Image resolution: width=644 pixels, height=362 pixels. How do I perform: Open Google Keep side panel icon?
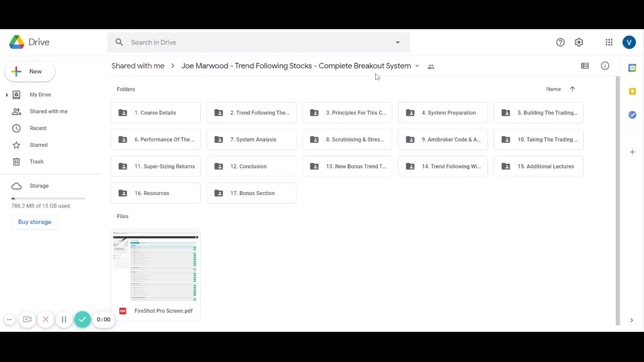point(632,91)
